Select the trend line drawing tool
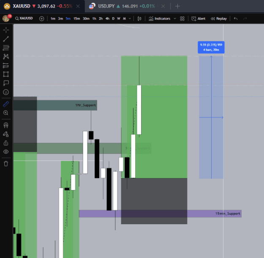 click(x=6, y=39)
